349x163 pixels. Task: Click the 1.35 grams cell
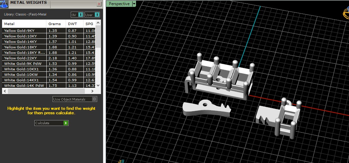click(x=56, y=31)
